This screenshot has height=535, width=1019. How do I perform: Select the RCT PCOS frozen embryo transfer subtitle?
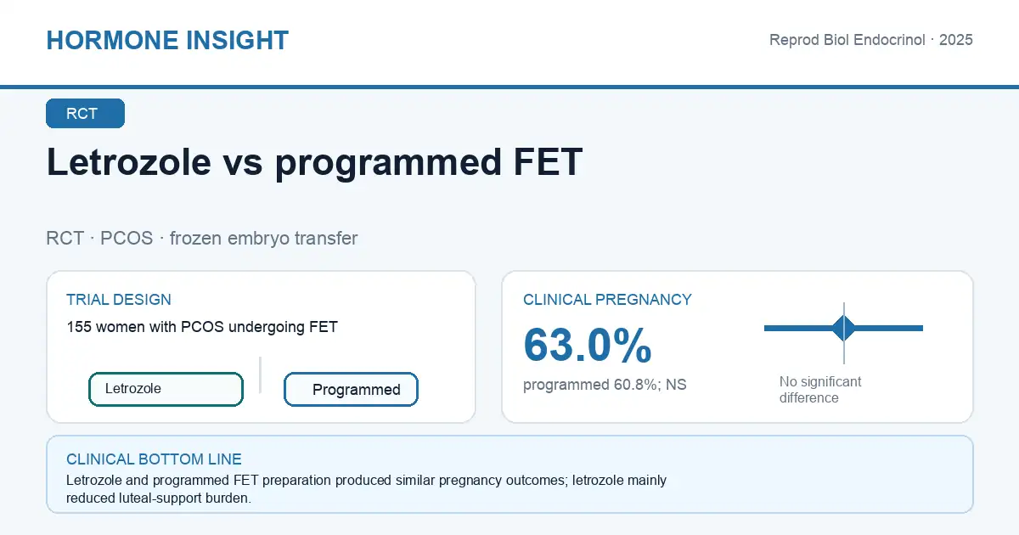[x=202, y=238]
